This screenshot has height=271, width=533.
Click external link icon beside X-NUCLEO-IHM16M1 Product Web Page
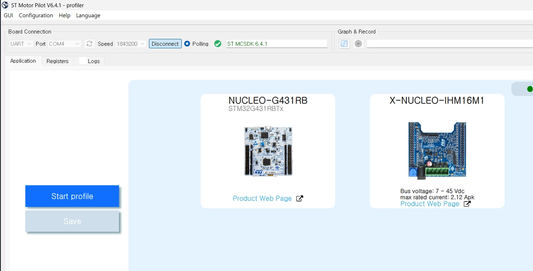coord(467,204)
